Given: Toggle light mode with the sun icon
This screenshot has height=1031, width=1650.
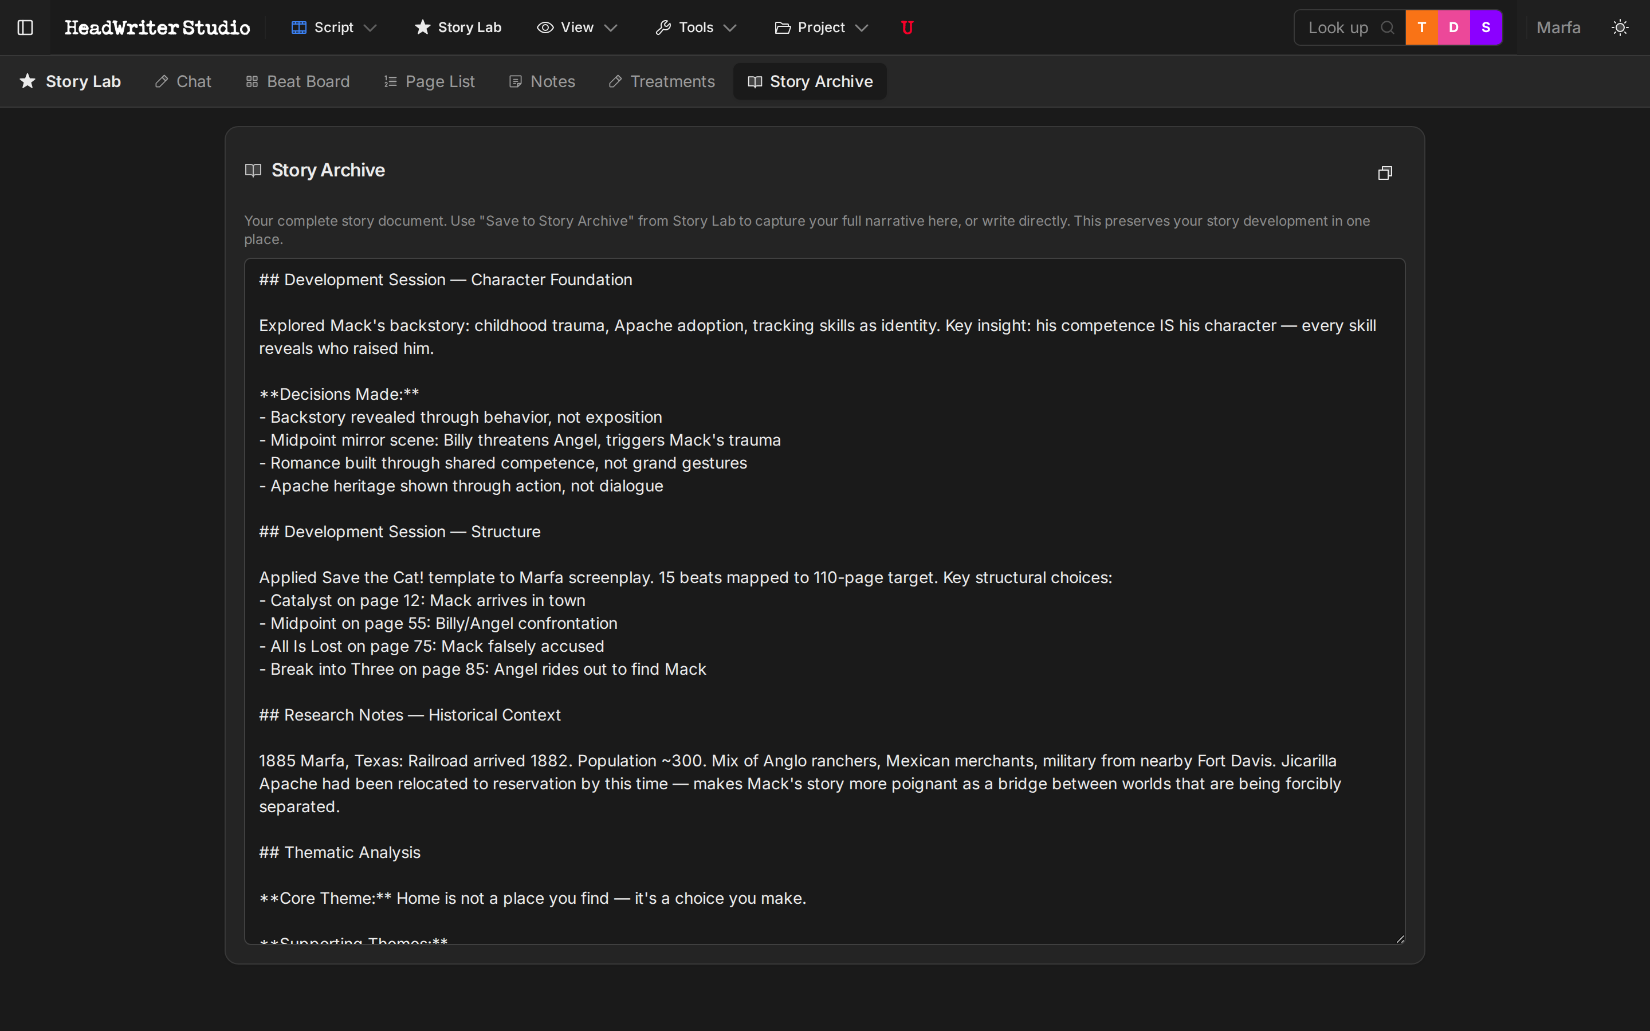Looking at the screenshot, I should tap(1620, 27).
